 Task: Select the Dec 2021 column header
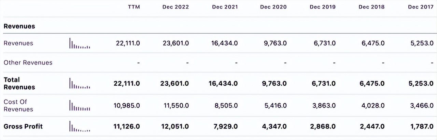(x=225, y=7)
